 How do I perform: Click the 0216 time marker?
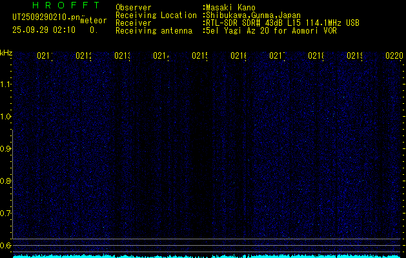coord(238,55)
